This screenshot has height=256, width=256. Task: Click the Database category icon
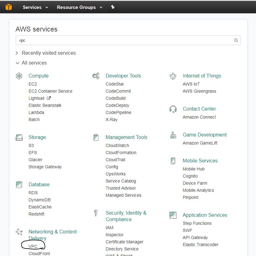19,185
